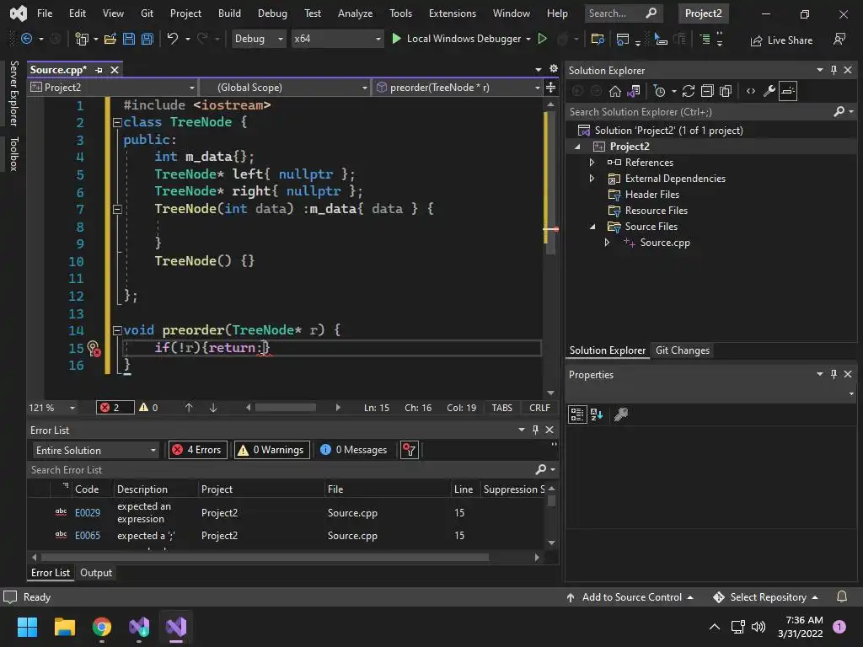863x647 pixels.
Task: Open File Explorer from the taskbar
Action: pos(64,627)
